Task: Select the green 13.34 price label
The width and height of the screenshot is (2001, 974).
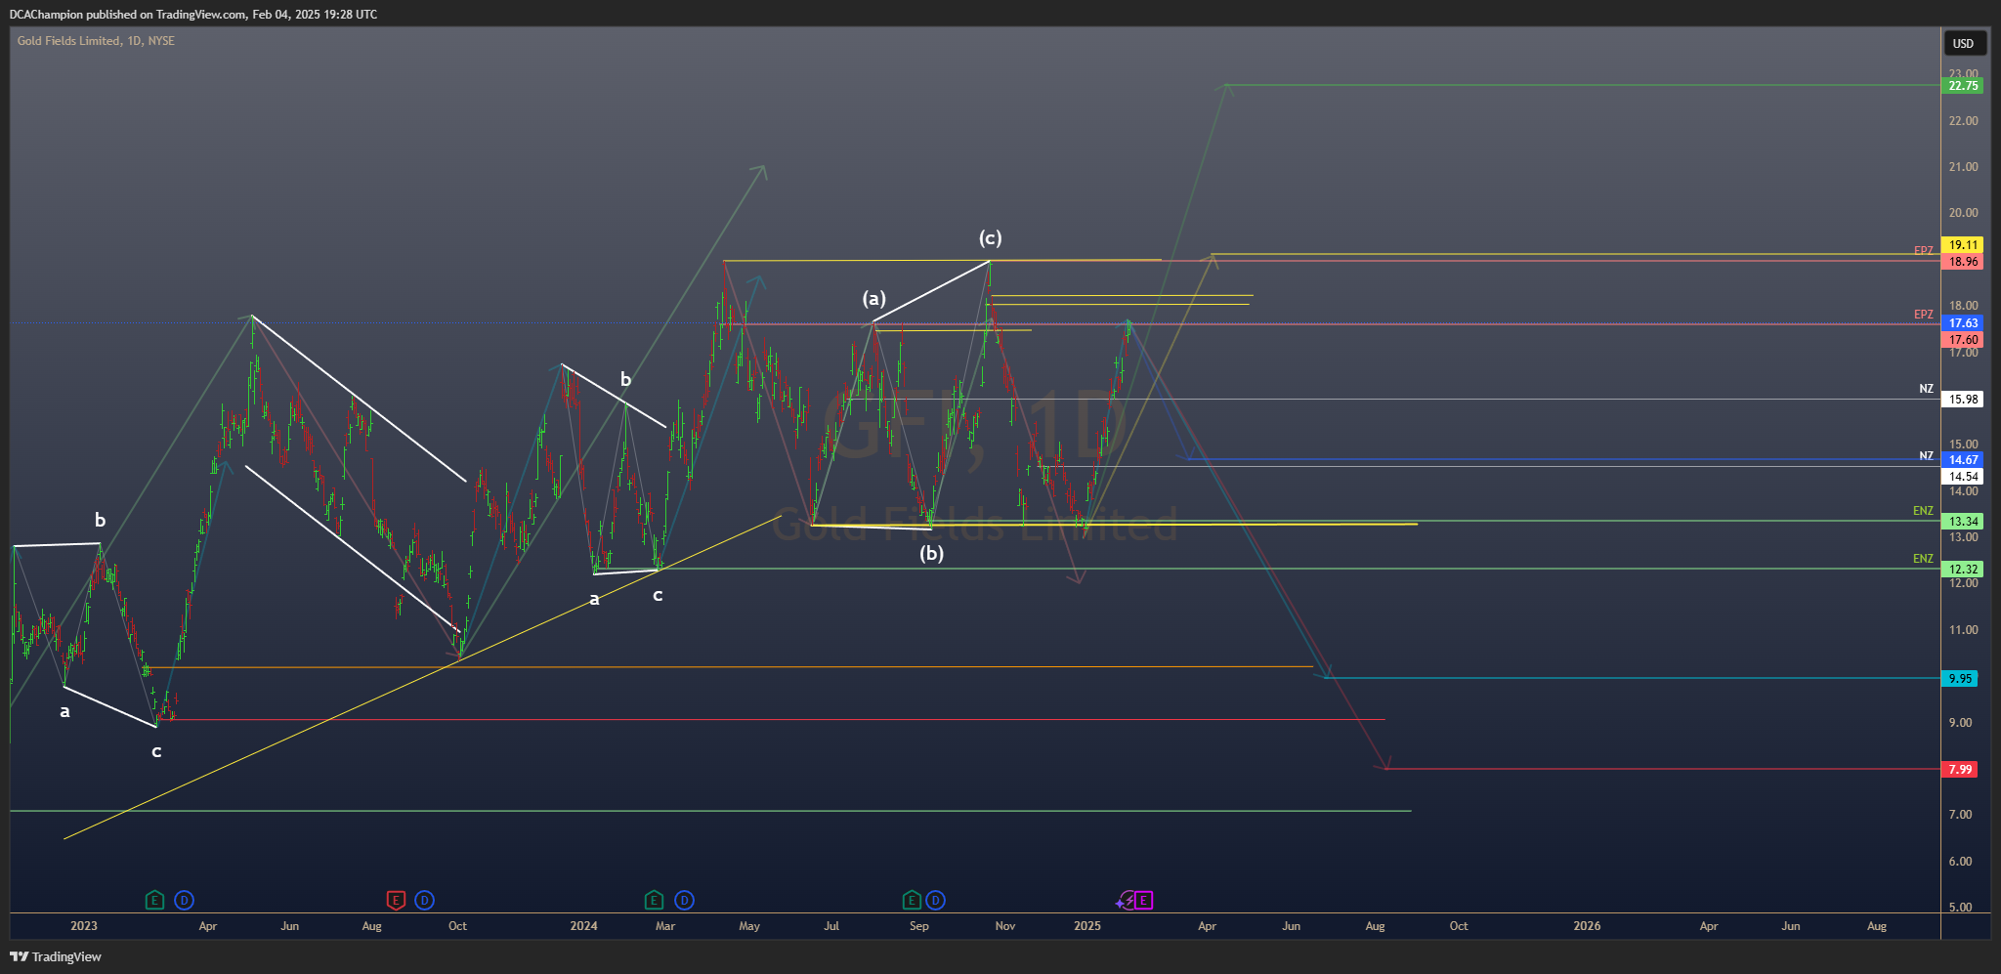Action: tap(1963, 522)
